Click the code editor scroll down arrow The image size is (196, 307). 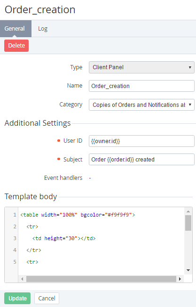[188, 270]
